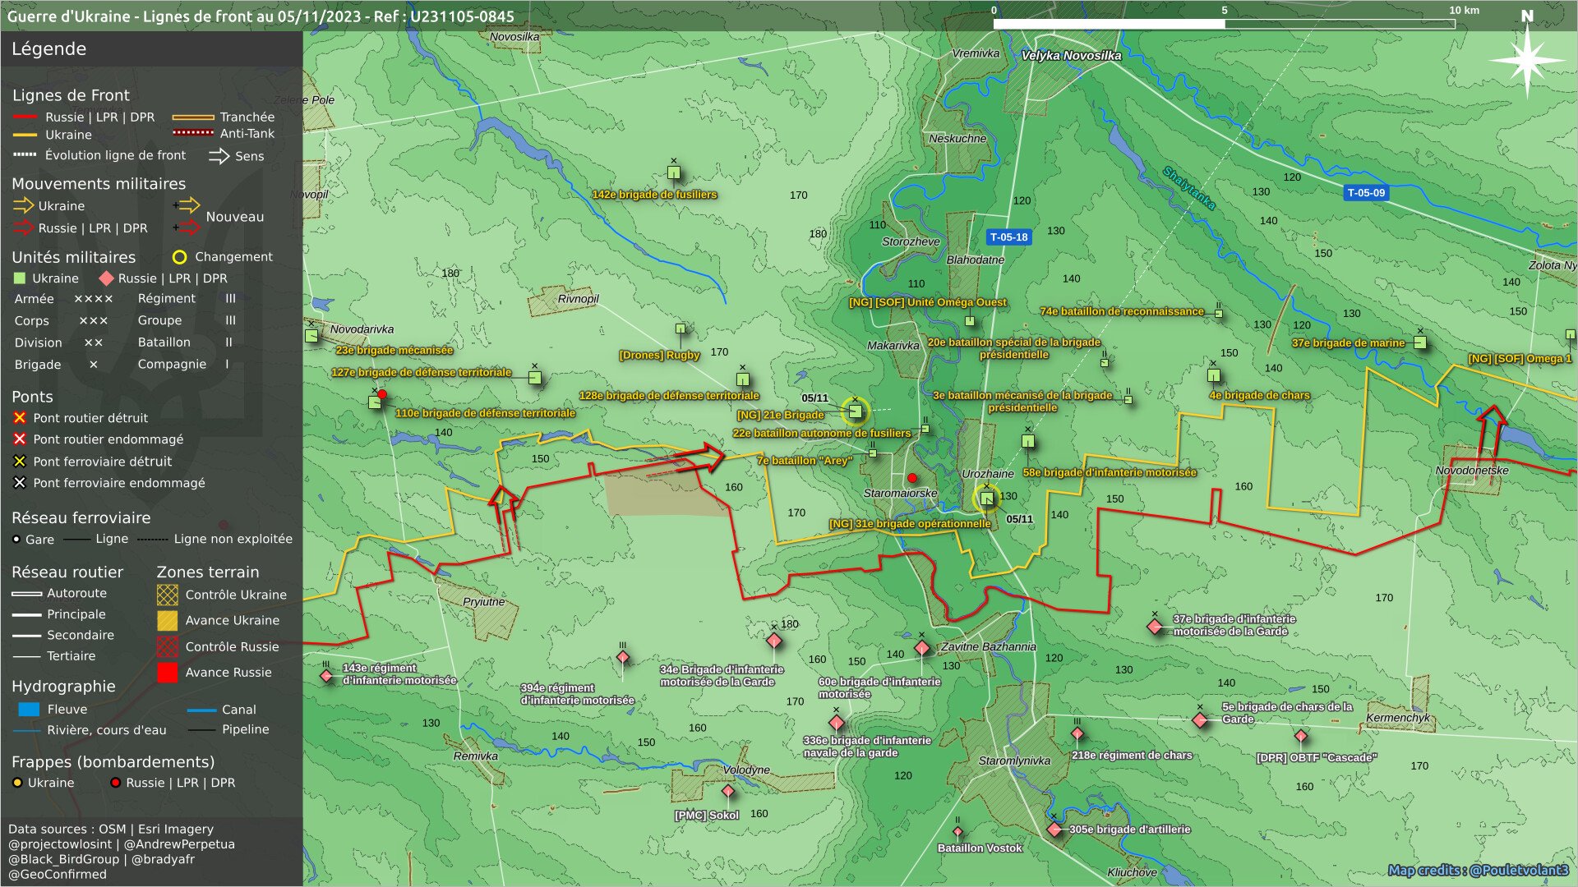This screenshot has width=1578, height=887.
Task: Click the Pont routier détruit legend icon
Action: pos(20,418)
